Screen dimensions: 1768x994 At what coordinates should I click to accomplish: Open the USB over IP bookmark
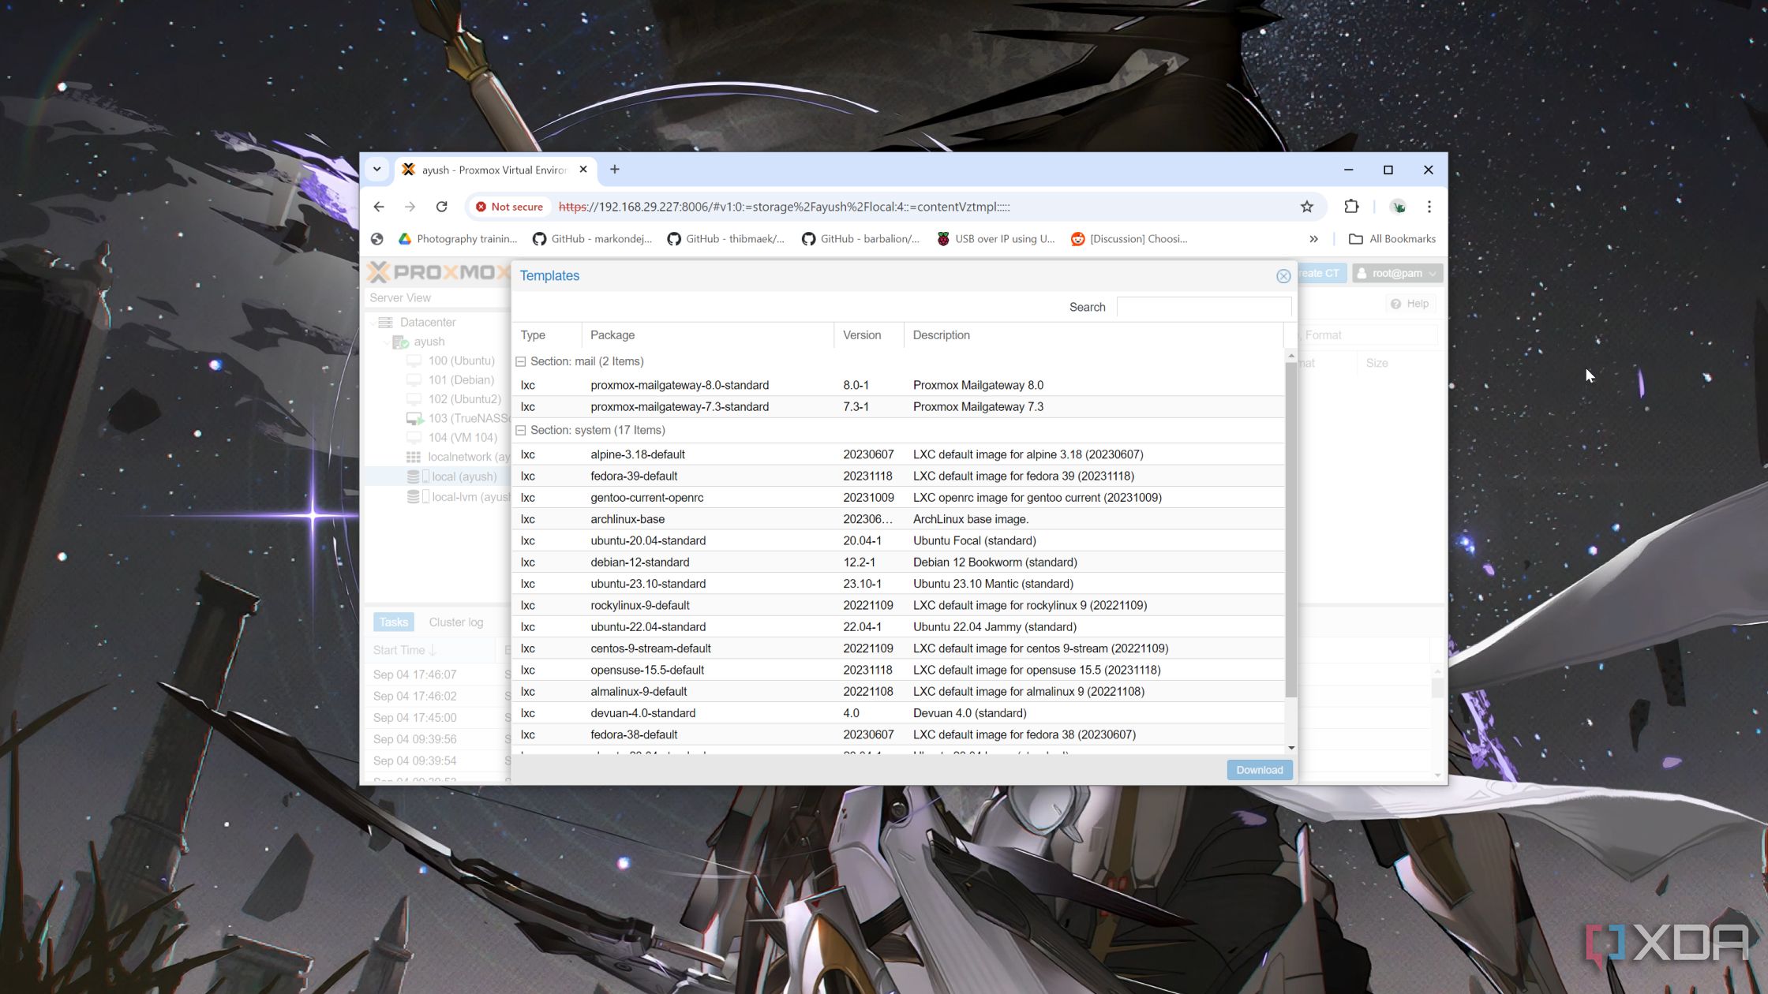click(995, 239)
